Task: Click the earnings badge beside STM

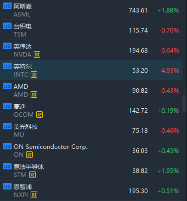Action: click(32, 175)
